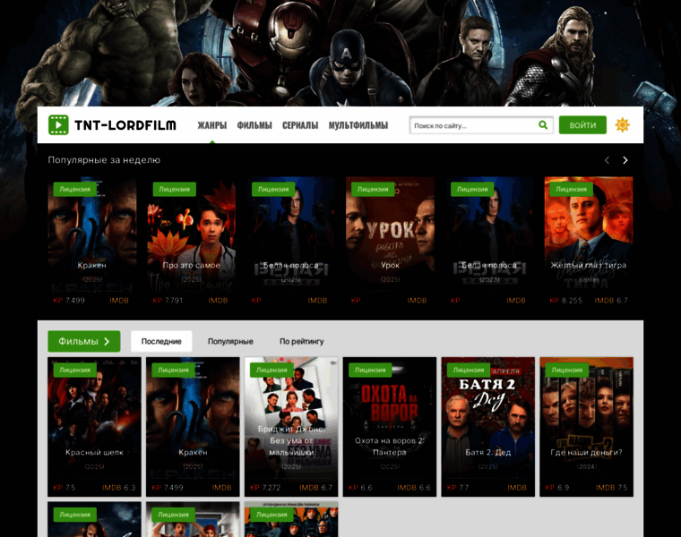Open Кракен card in films list
The height and width of the screenshot is (537, 681).
pos(193,427)
